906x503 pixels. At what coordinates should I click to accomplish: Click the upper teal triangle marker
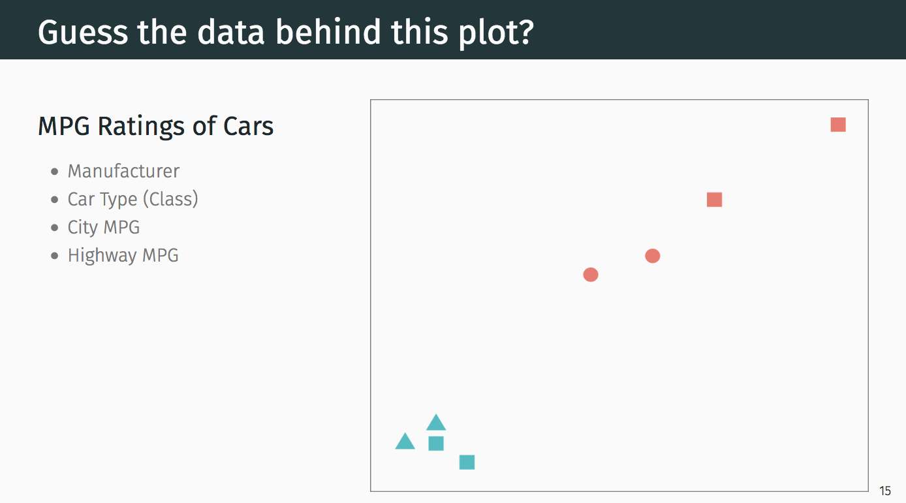click(436, 423)
